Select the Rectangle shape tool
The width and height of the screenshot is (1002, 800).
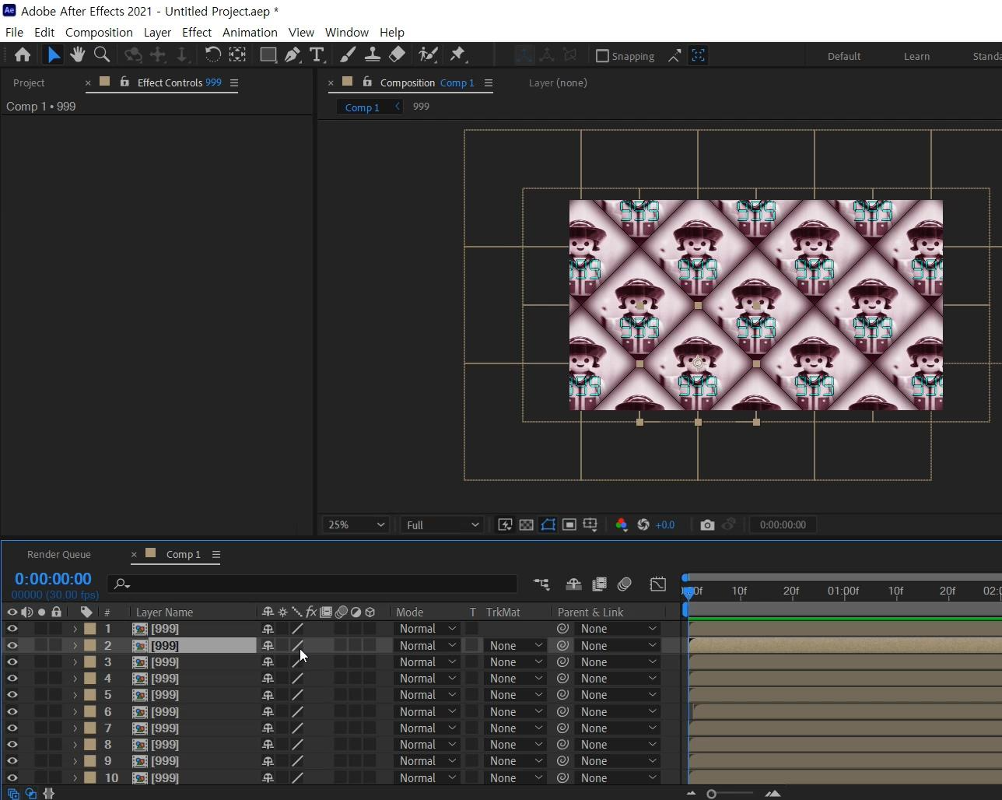coord(268,54)
